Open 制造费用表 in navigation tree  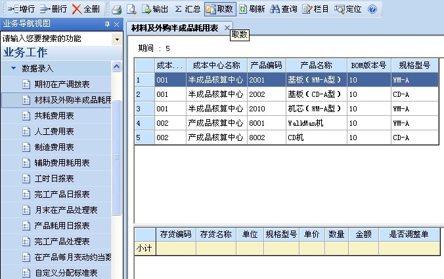click(54, 147)
